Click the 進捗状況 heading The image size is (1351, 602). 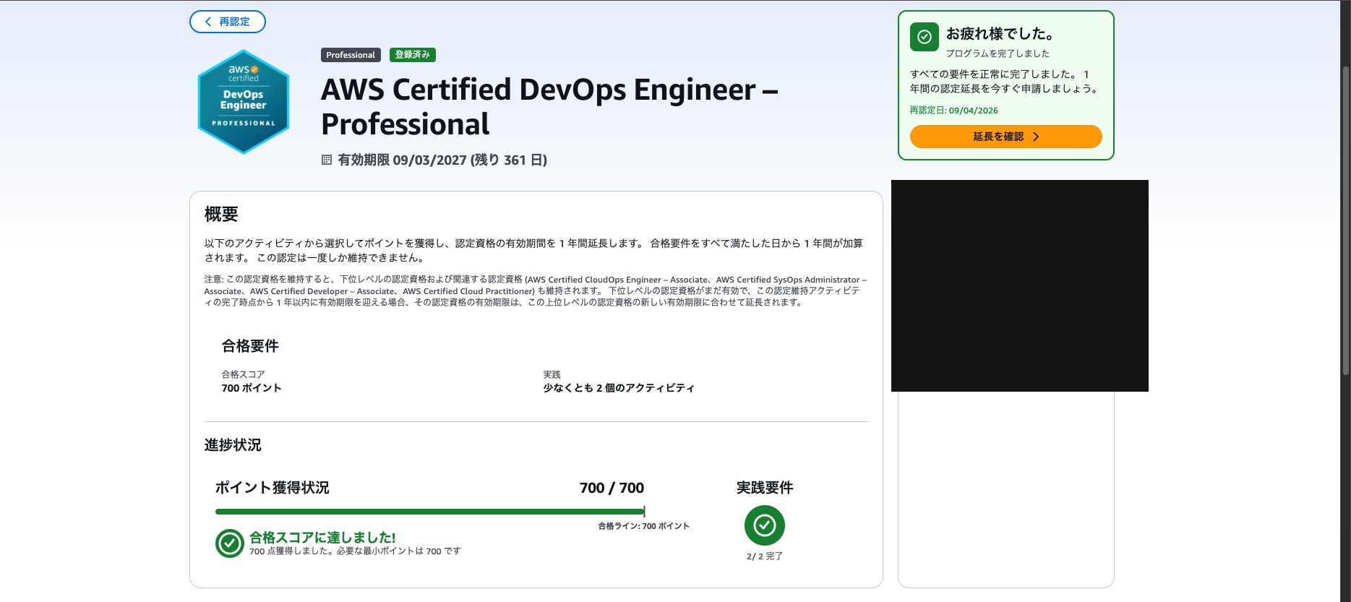[x=233, y=445]
